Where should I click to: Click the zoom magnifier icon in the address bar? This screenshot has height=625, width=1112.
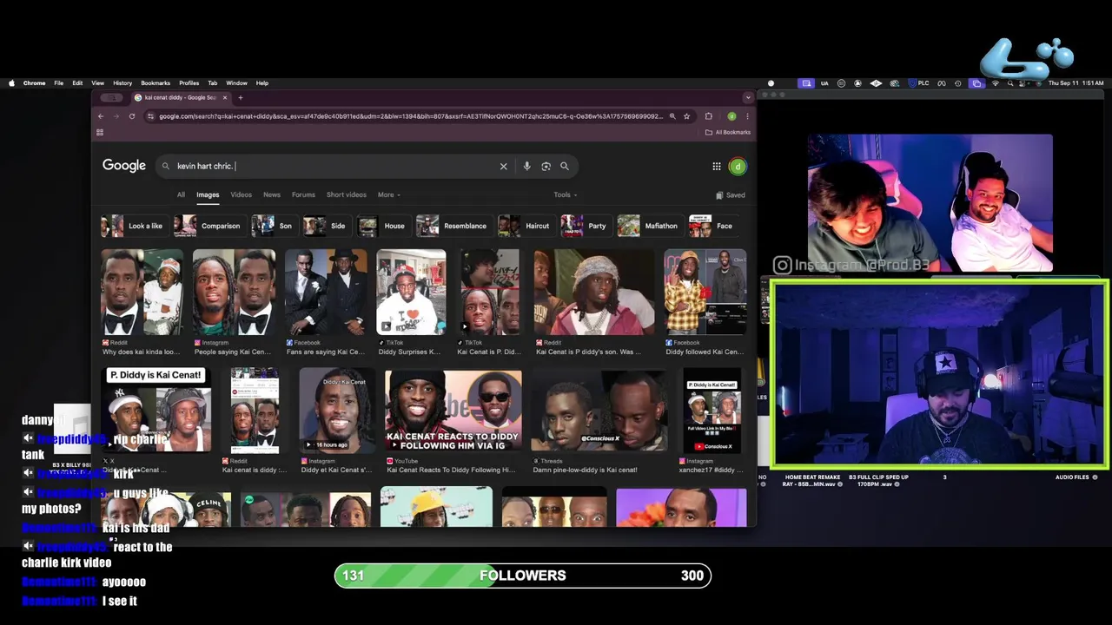pyautogui.click(x=672, y=116)
